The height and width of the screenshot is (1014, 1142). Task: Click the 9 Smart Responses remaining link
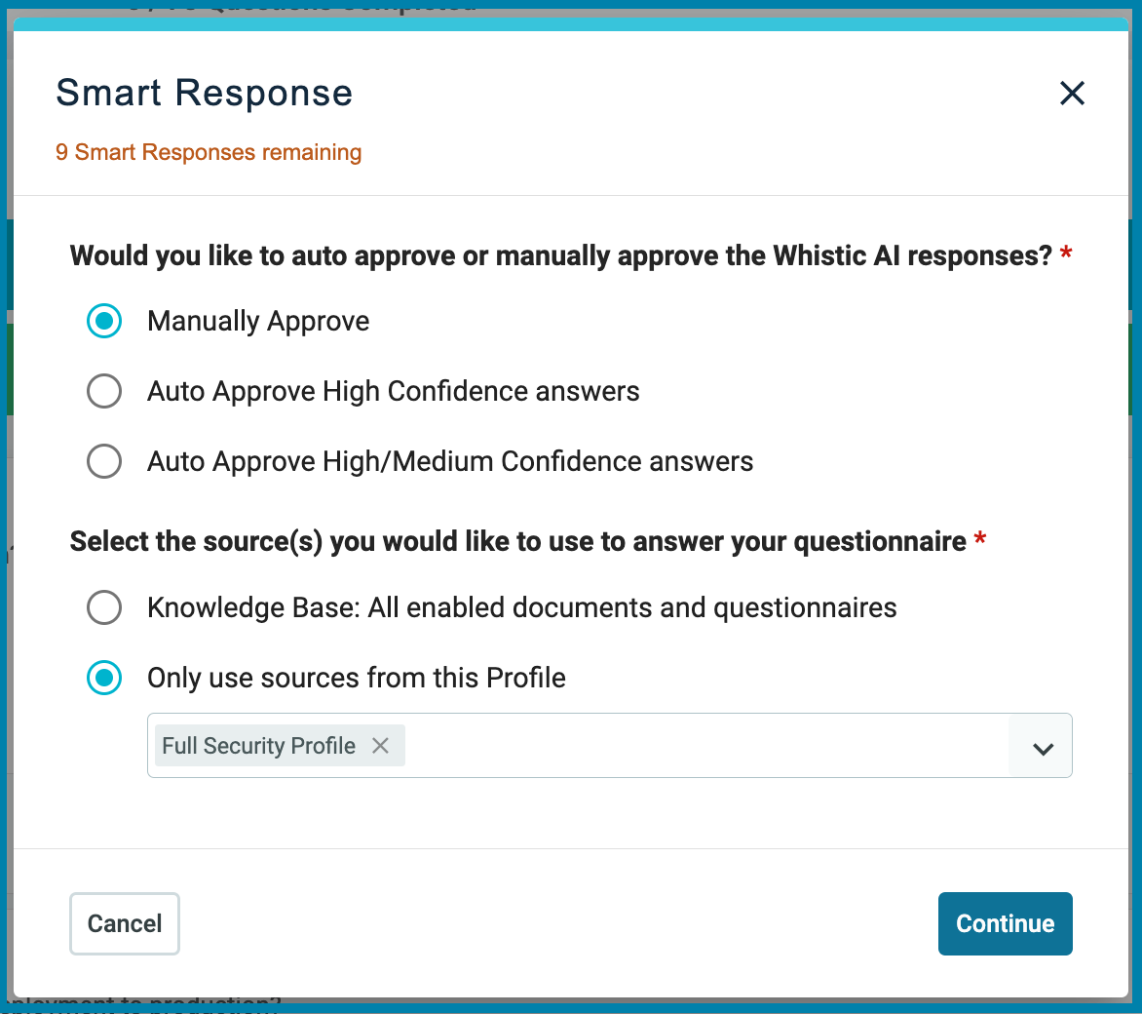209,152
